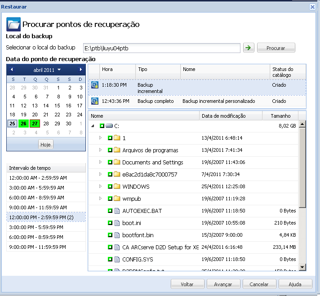This screenshot has height=296, width=320.
Task: Go to next month in calendar
Action: click(80, 70)
